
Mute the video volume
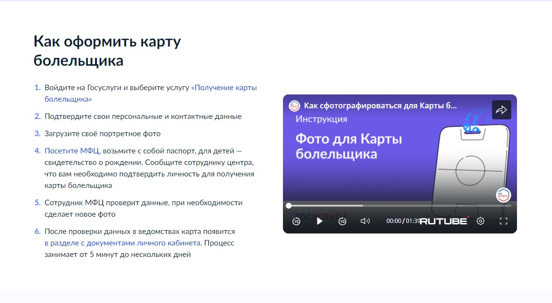click(365, 221)
